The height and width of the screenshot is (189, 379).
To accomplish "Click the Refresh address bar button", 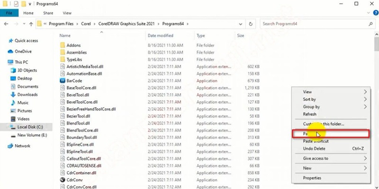I will coord(251,24).
